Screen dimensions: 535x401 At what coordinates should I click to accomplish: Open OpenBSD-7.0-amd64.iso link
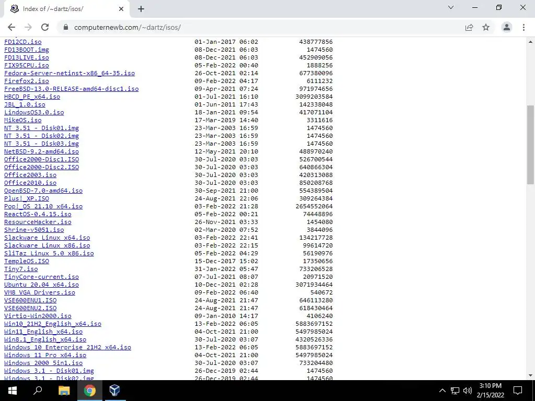43,191
